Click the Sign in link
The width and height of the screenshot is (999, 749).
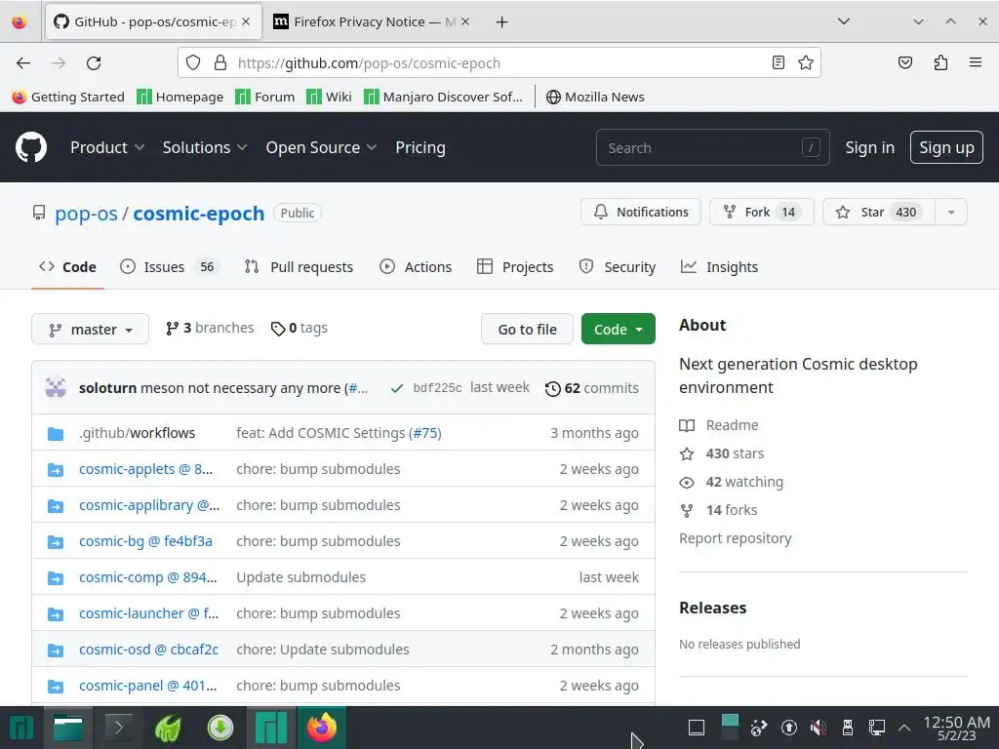coord(869,148)
